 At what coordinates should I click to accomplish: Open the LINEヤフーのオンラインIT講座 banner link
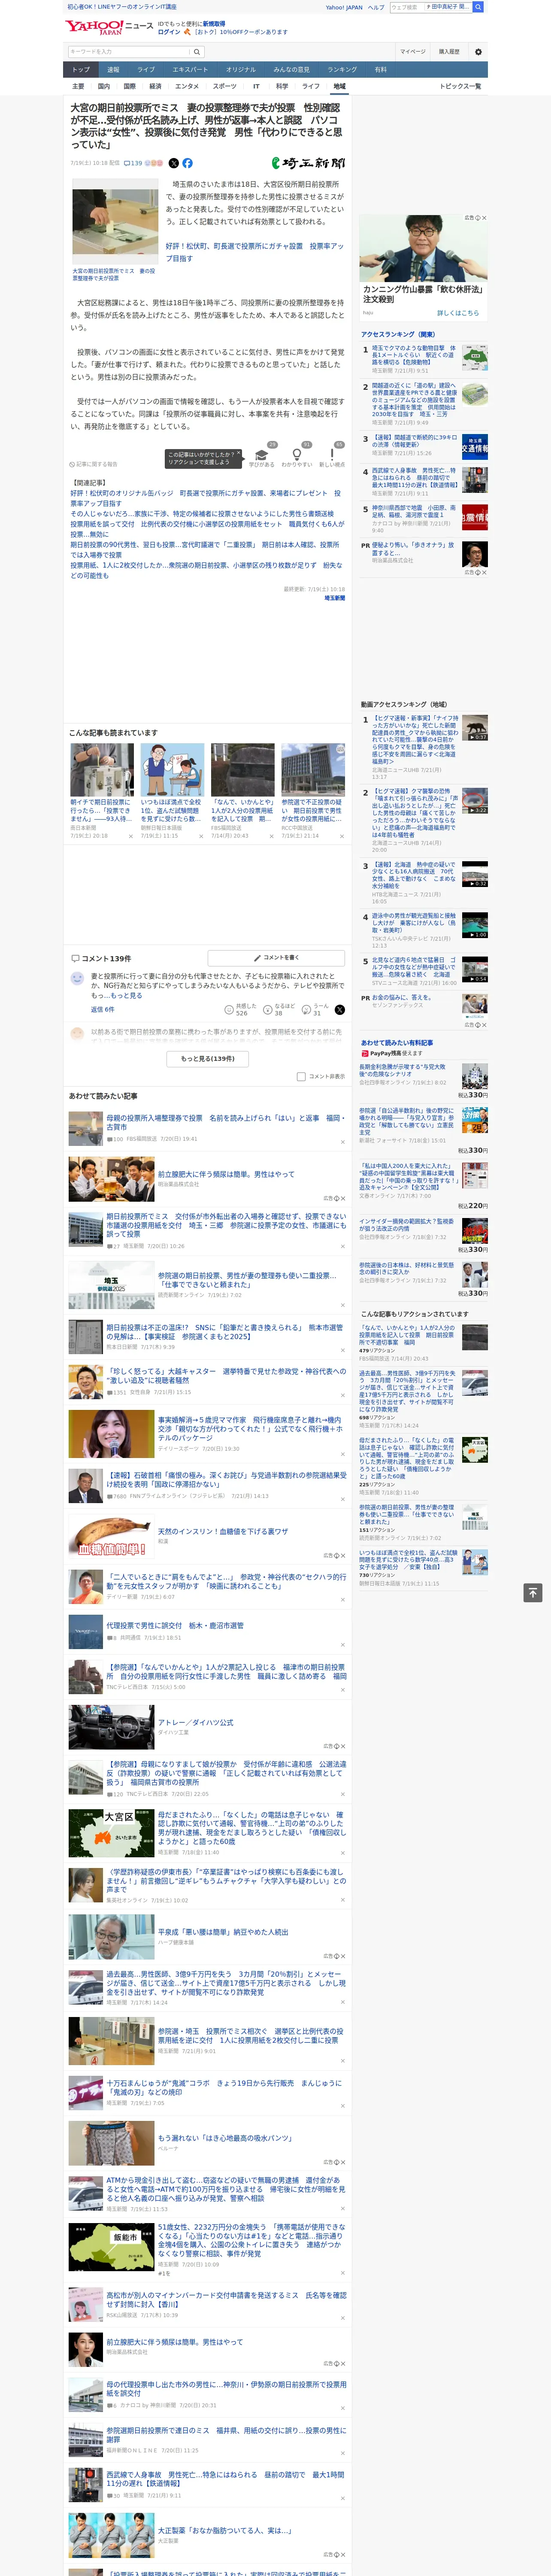(122, 7)
